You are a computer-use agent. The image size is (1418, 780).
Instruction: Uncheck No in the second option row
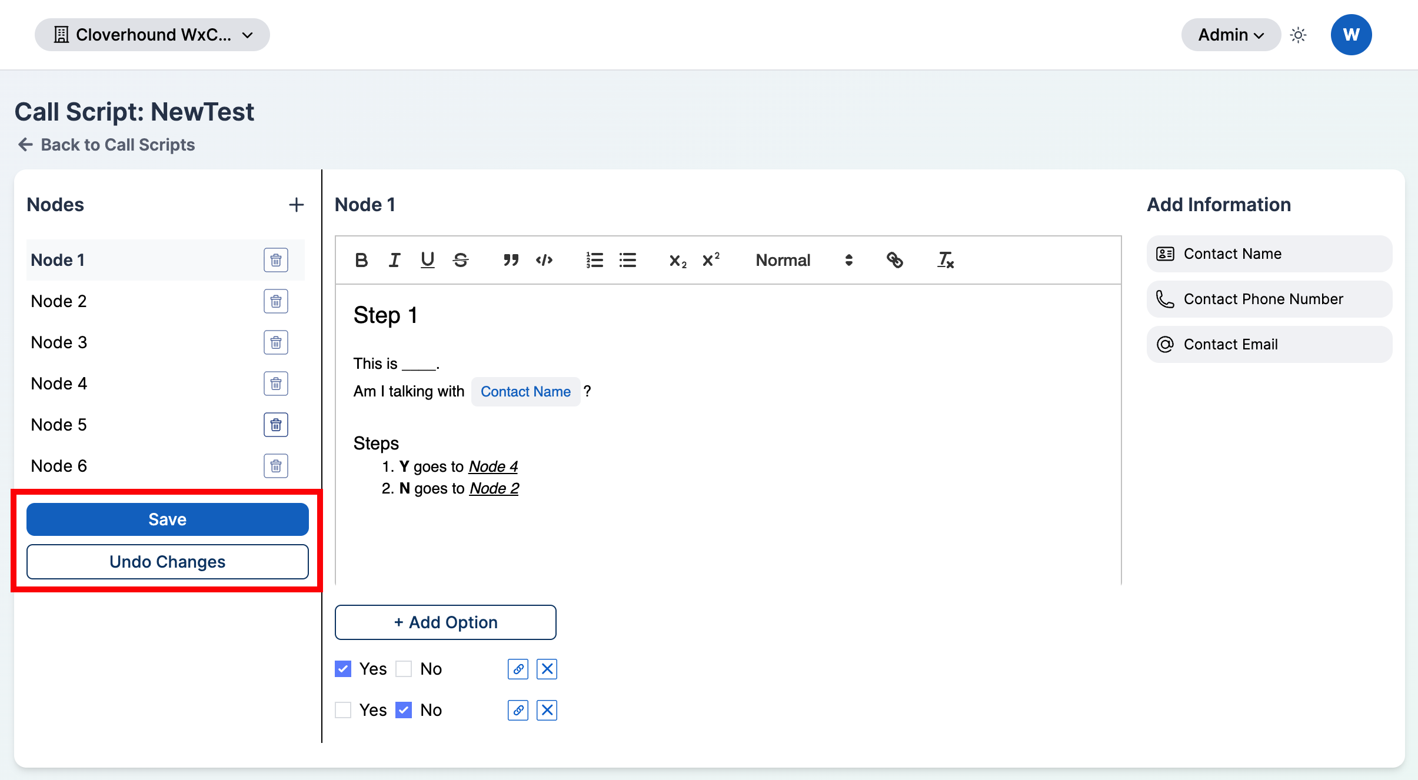coord(404,710)
